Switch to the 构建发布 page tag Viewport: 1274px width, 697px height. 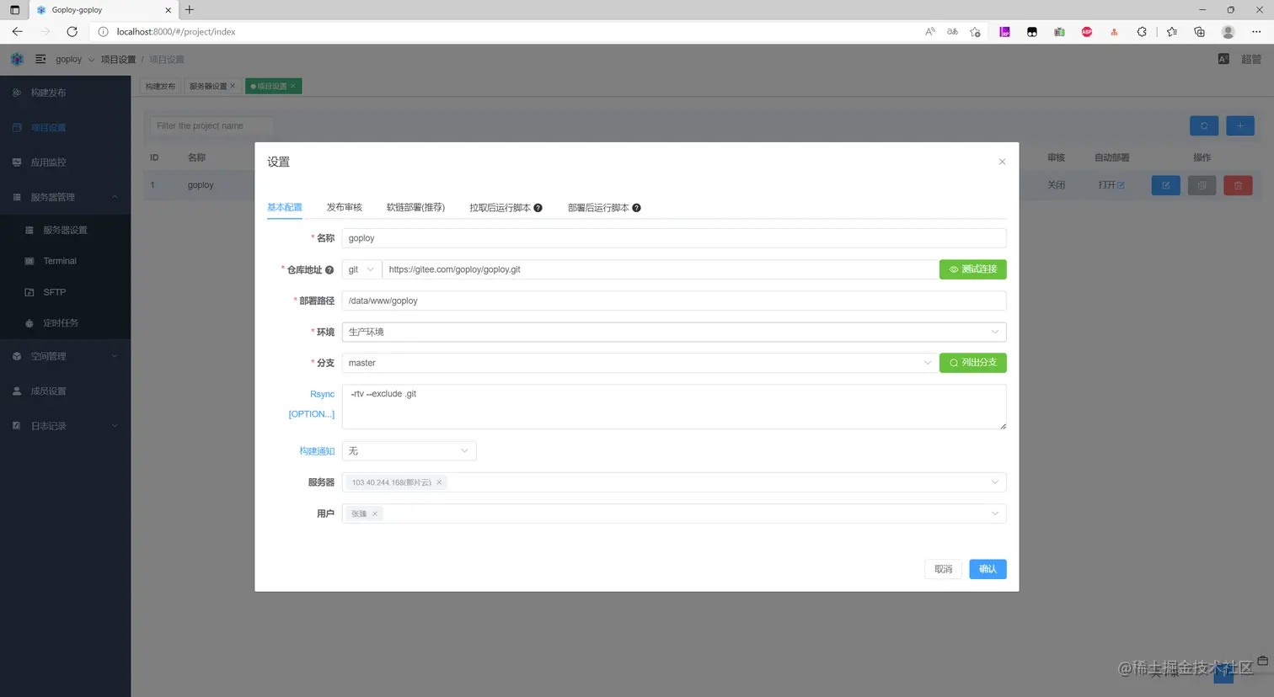click(160, 86)
